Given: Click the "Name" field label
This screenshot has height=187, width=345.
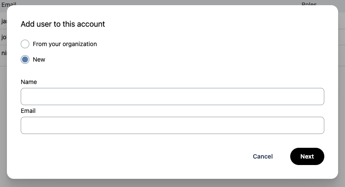Looking at the screenshot, I should [x=29, y=82].
